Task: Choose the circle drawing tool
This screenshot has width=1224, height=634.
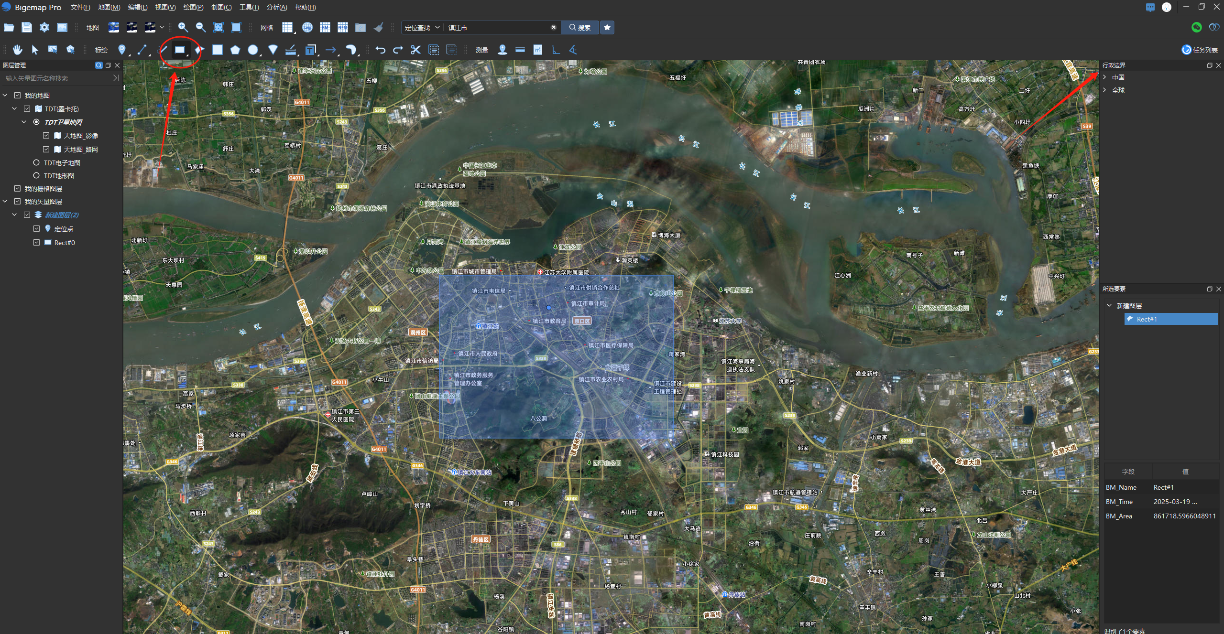Action: [253, 50]
